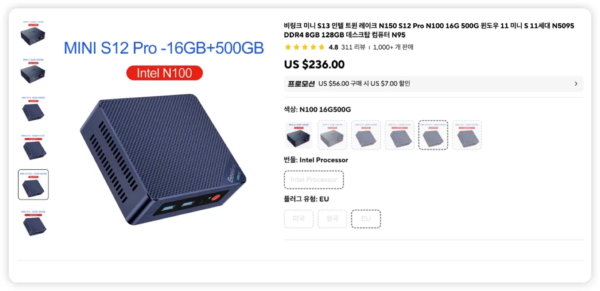This screenshot has height=291, width=600.
Task: Choose the third MINI S12 color variant
Action: click(x=366, y=135)
